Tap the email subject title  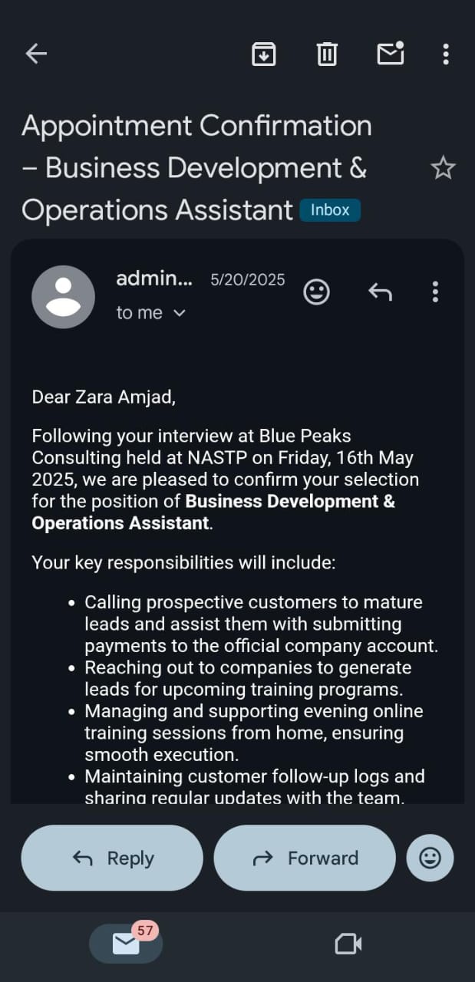pyautogui.click(x=196, y=168)
